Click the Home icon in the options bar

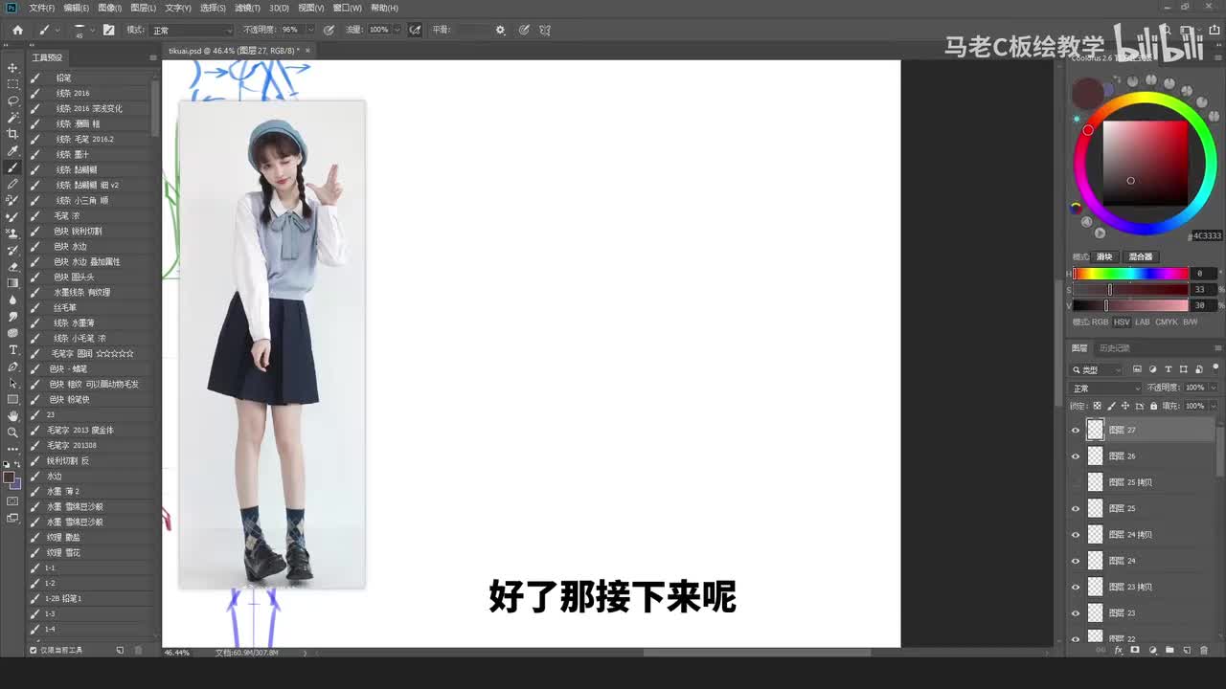coord(17,30)
